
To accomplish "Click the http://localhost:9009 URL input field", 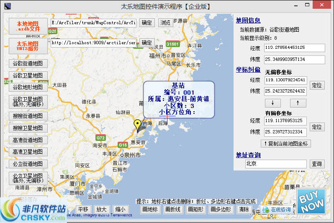I will click(x=93, y=43).
